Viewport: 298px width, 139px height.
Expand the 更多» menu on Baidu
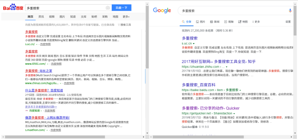click(x=126, y=17)
